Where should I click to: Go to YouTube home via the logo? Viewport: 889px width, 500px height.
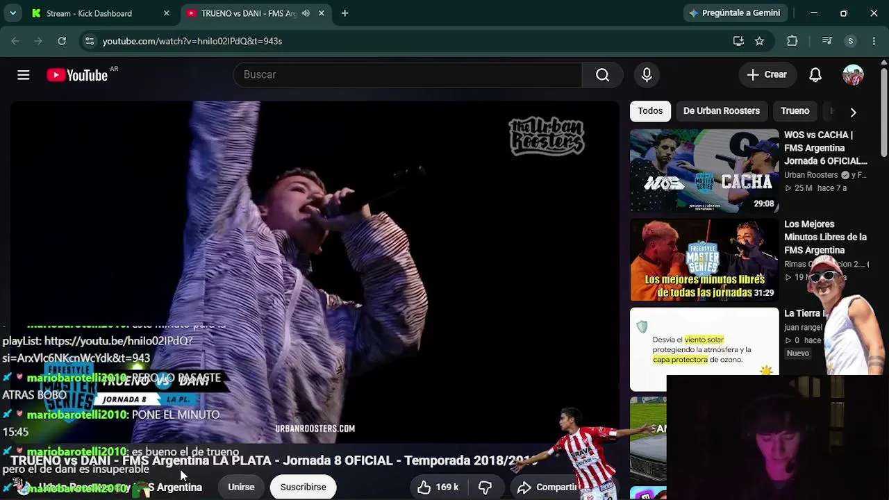point(77,75)
